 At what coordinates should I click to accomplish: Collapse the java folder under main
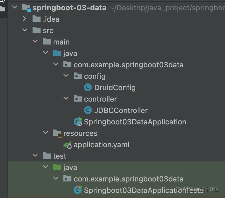pyautogui.click(x=45, y=52)
